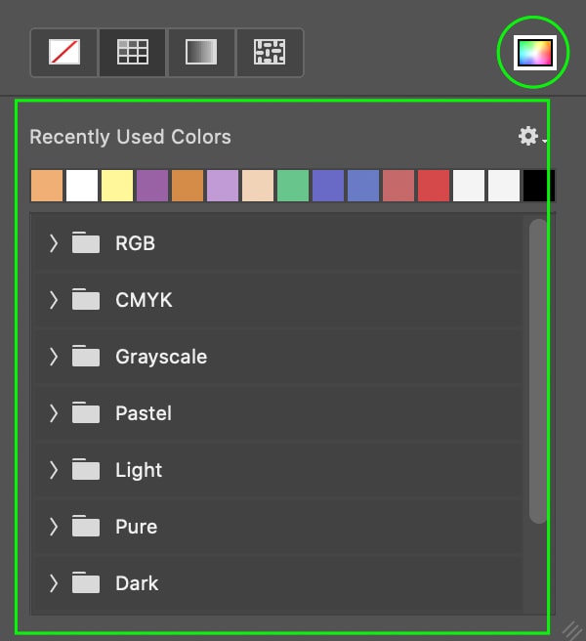Expand the RGB swatch group
The image size is (586, 641).
(x=54, y=243)
